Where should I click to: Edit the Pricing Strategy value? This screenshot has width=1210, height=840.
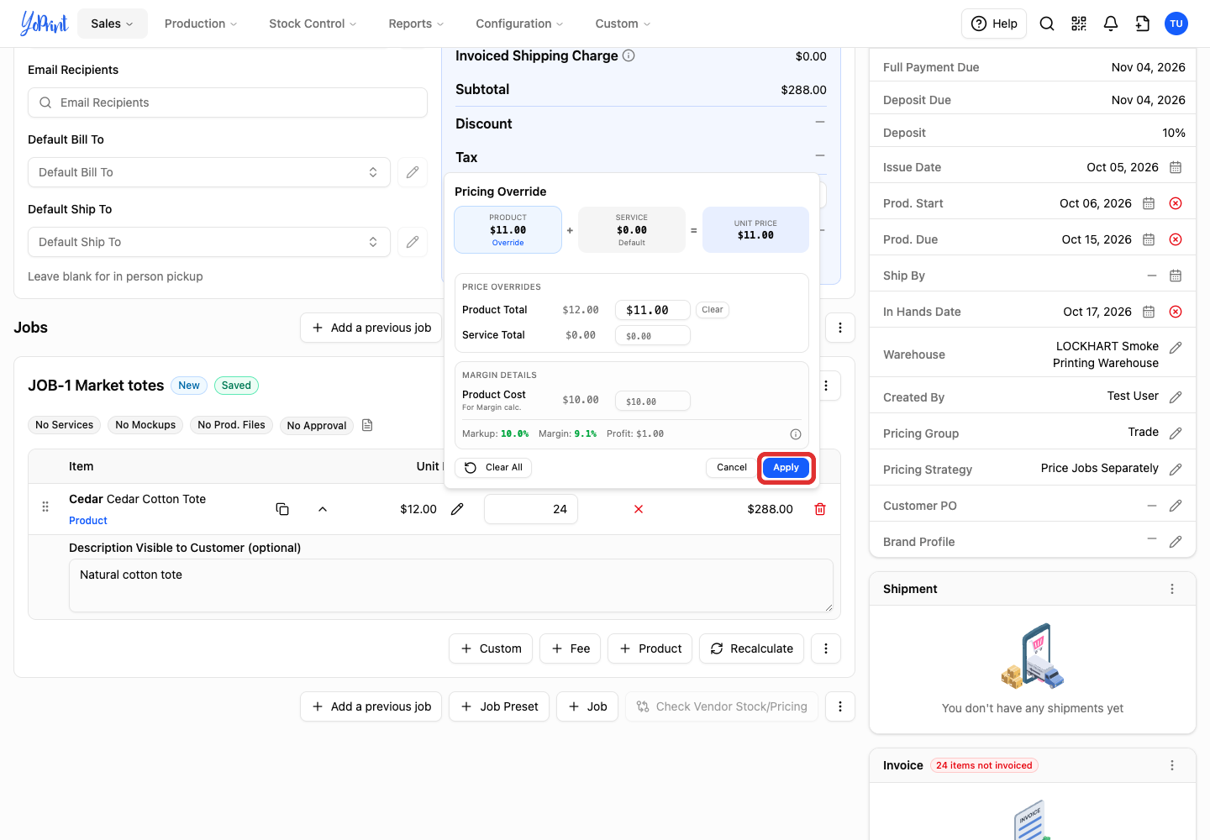coord(1176,470)
